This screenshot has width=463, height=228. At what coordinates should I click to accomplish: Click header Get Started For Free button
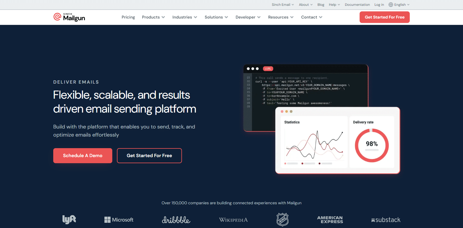pyautogui.click(x=385, y=17)
